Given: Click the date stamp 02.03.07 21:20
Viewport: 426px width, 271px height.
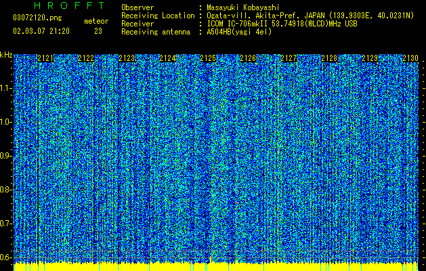Looking at the screenshot, I should (41, 31).
